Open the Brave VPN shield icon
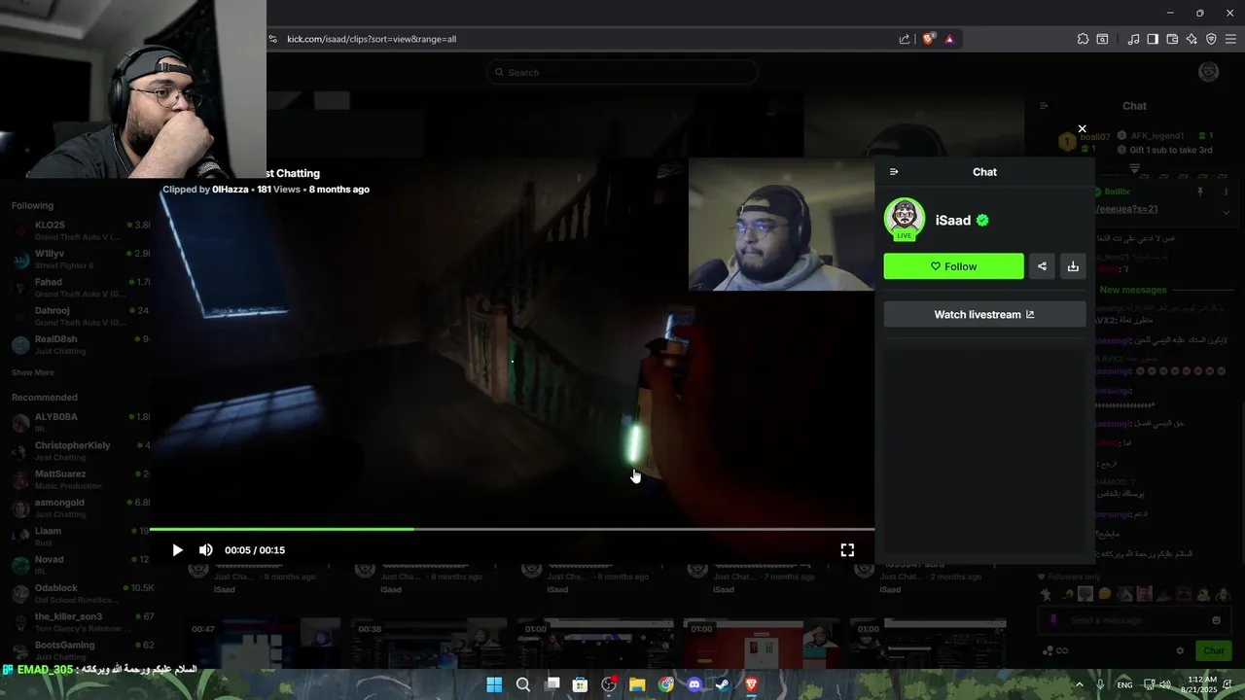 pyautogui.click(x=1211, y=39)
